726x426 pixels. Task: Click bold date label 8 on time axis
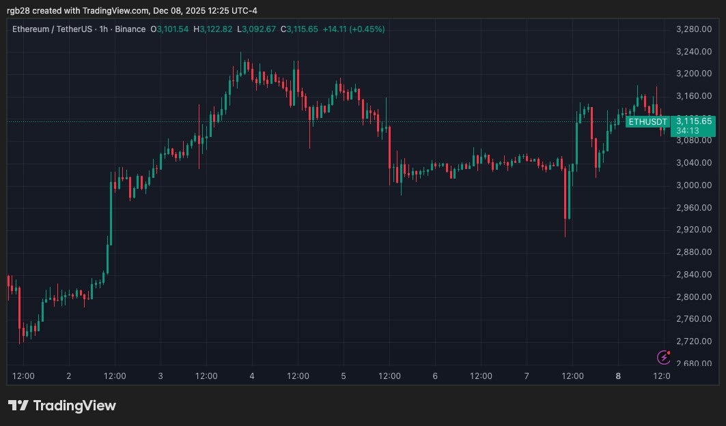pyautogui.click(x=618, y=376)
